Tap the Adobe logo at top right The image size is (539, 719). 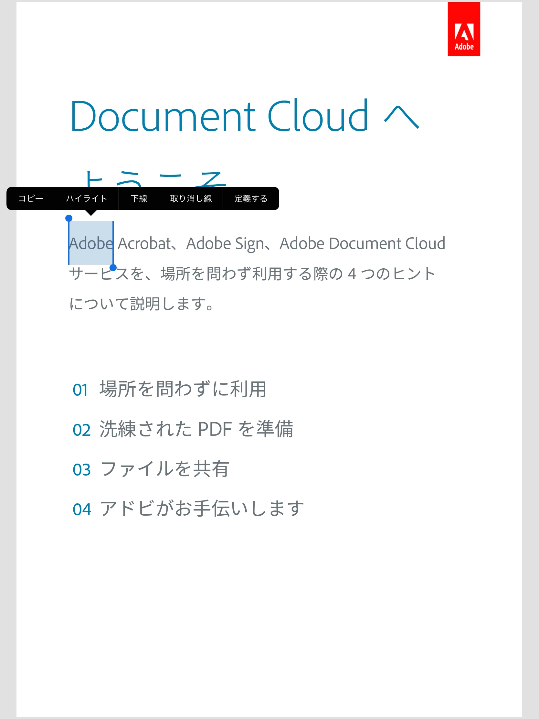pos(464,29)
